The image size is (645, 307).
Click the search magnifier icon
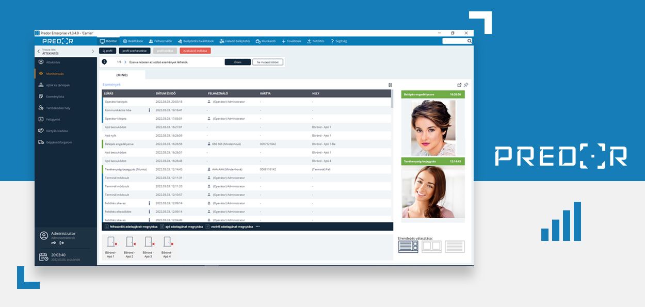(470, 41)
